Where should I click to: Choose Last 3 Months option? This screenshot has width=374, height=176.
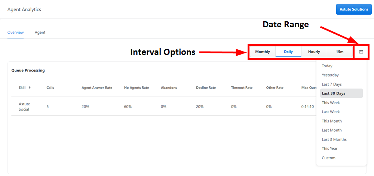[334, 139]
